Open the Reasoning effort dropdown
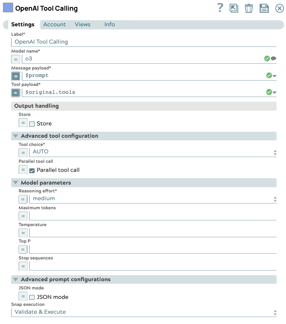Viewport: 286px width, 324px height. pos(152,199)
